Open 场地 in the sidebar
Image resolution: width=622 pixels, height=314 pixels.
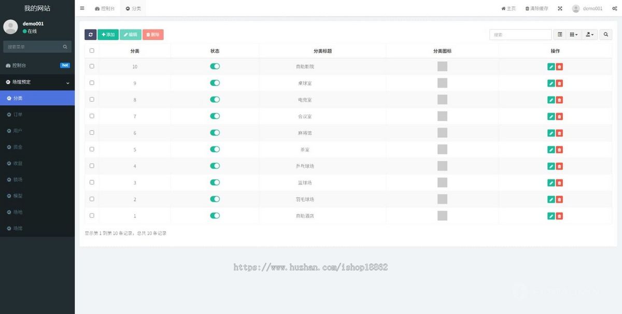tap(37, 212)
